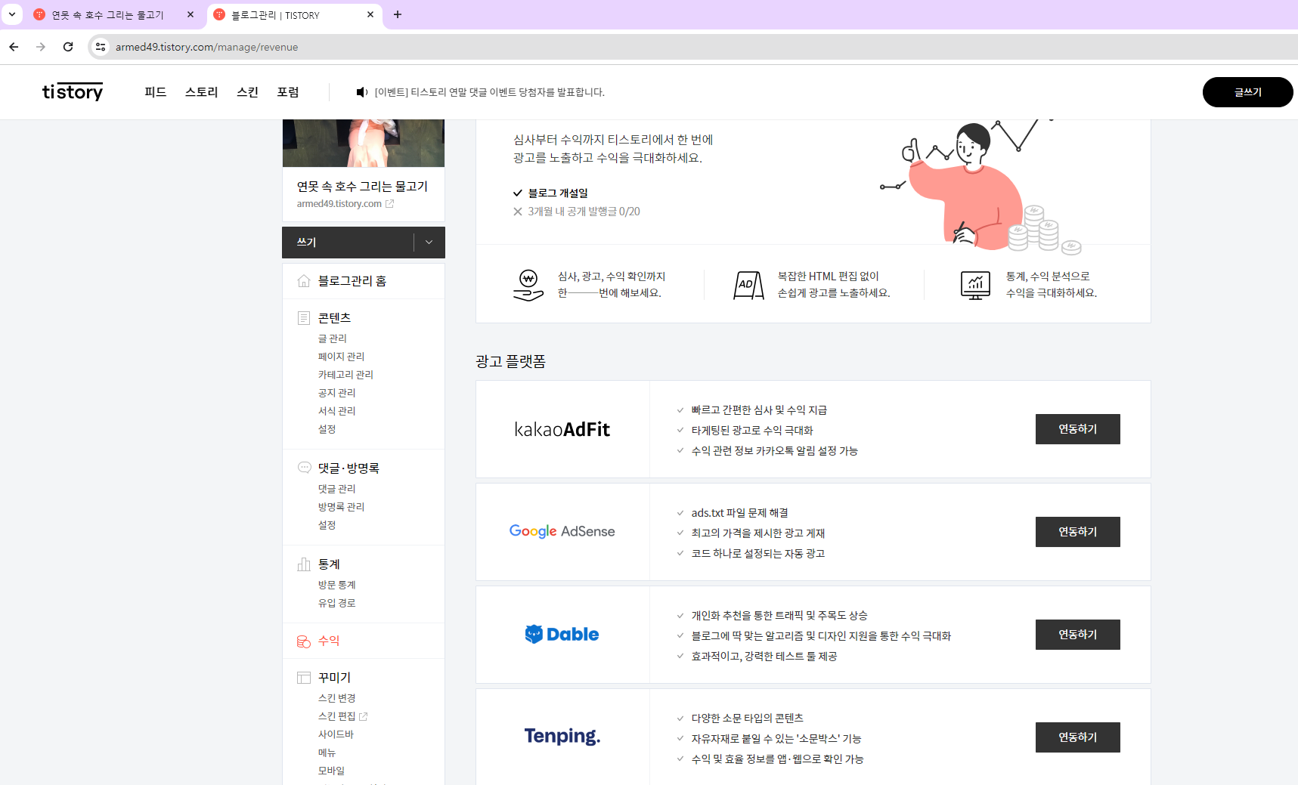This screenshot has width=1298, height=785.
Task: Click the 댓글·방명록 speech bubble icon
Action: pyautogui.click(x=304, y=468)
